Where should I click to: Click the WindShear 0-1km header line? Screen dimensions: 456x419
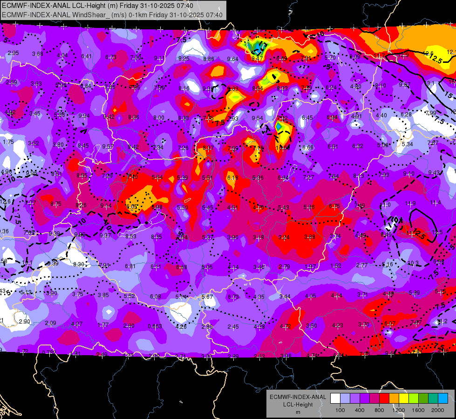(112, 15)
